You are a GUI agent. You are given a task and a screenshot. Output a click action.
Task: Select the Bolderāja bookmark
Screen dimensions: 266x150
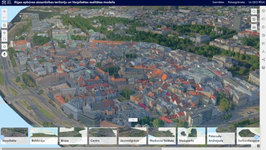44,136
